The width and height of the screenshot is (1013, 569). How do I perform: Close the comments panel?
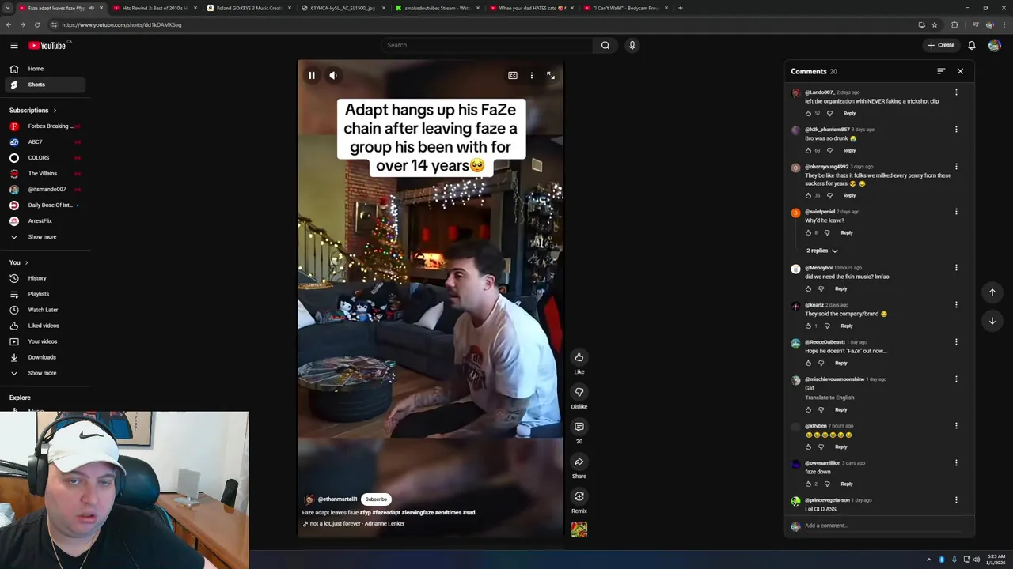(x=960, y=71)
